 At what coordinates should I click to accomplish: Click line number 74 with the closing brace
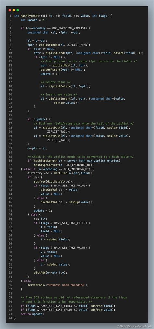click(x=10, y=318)
